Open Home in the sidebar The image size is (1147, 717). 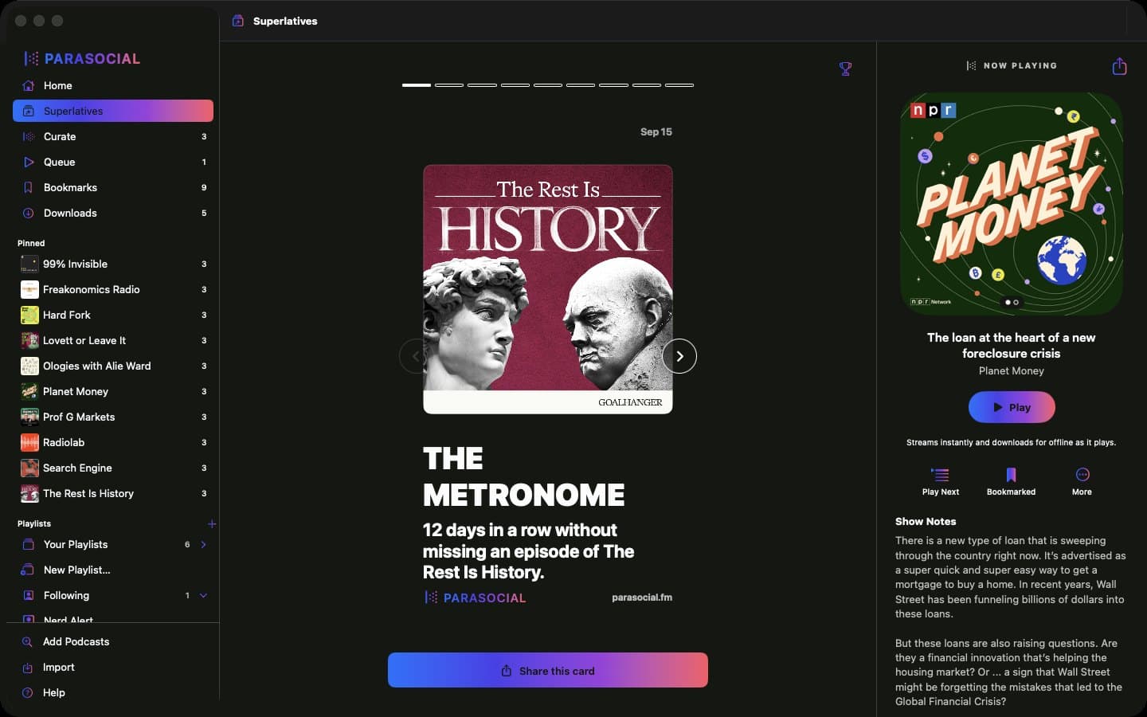click(113, 85)
